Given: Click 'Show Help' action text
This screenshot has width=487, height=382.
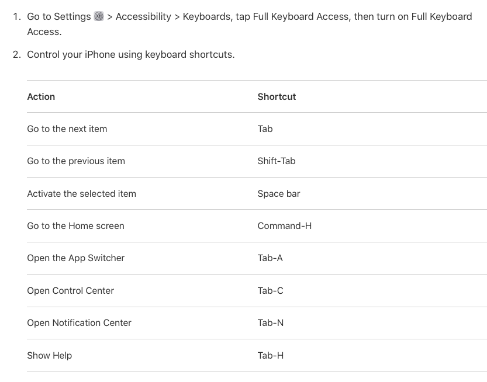Looking at the screenshot, I should (x=49, y=355).
